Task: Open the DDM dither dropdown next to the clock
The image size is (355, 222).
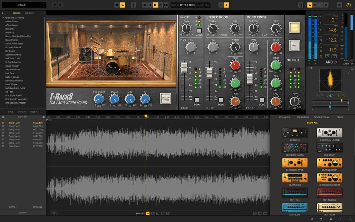Action: (207, 5)
